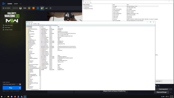Open the Shop Call of Duty link
This screenshot has width=174, height=98.
point(8,25)
